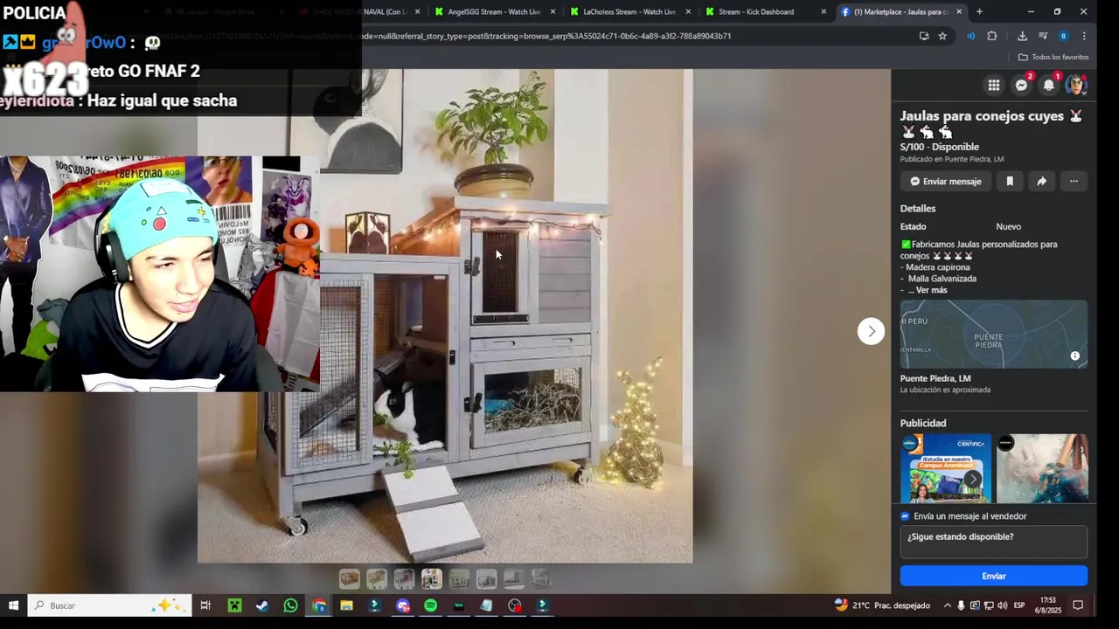Open Steam from taskbar
Image resolution: width=1119 pixels, height=629 pixels.
[262, 605]
